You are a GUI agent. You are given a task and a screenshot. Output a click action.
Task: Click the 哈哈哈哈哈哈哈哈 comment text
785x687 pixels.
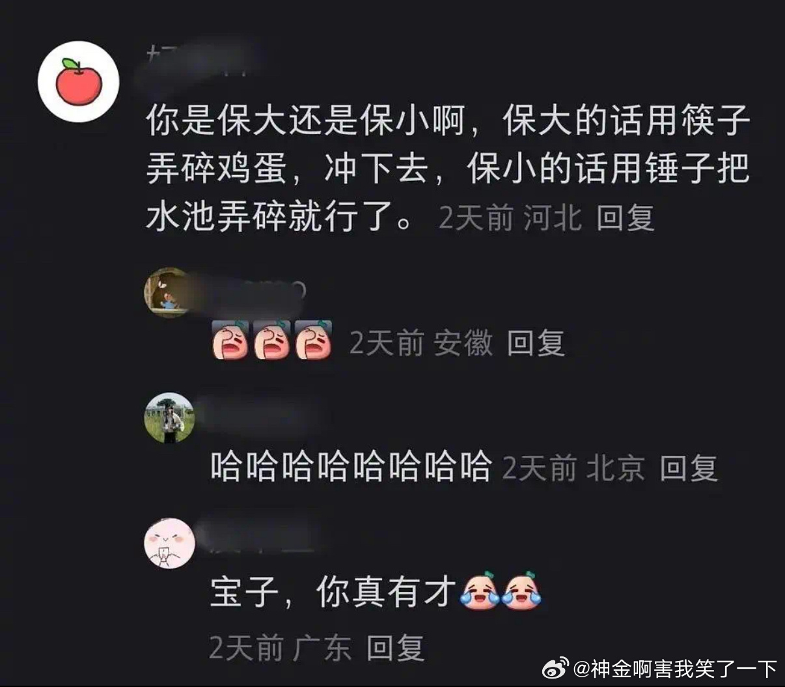[x=350, y=467]
